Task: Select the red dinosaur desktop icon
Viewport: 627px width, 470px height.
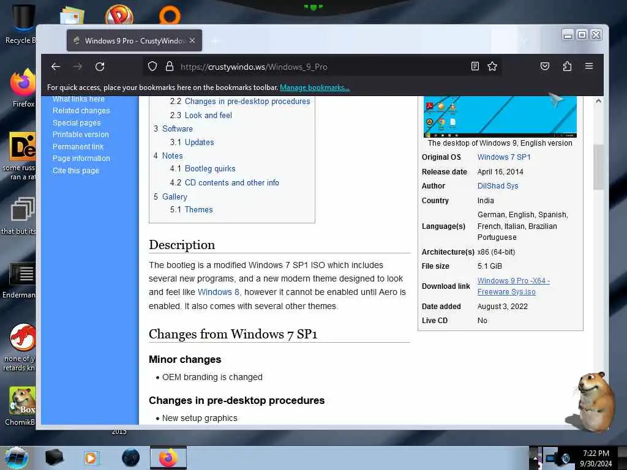Action: point(21,347)
